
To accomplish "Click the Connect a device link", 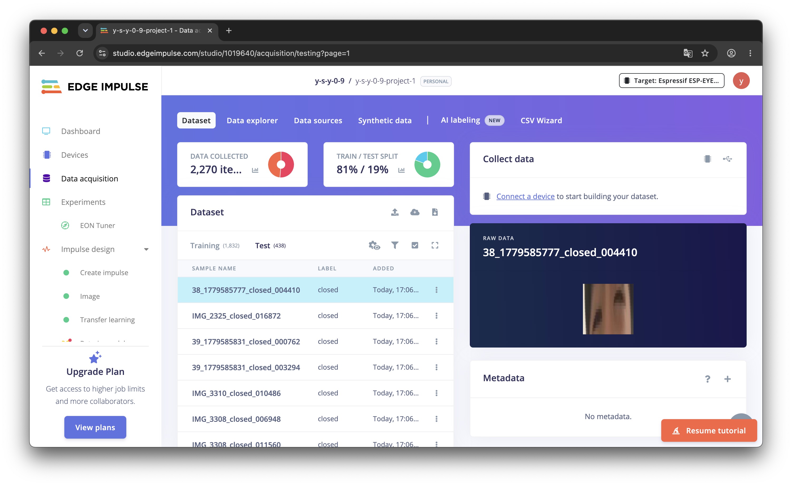I will (x=525, y=196).
